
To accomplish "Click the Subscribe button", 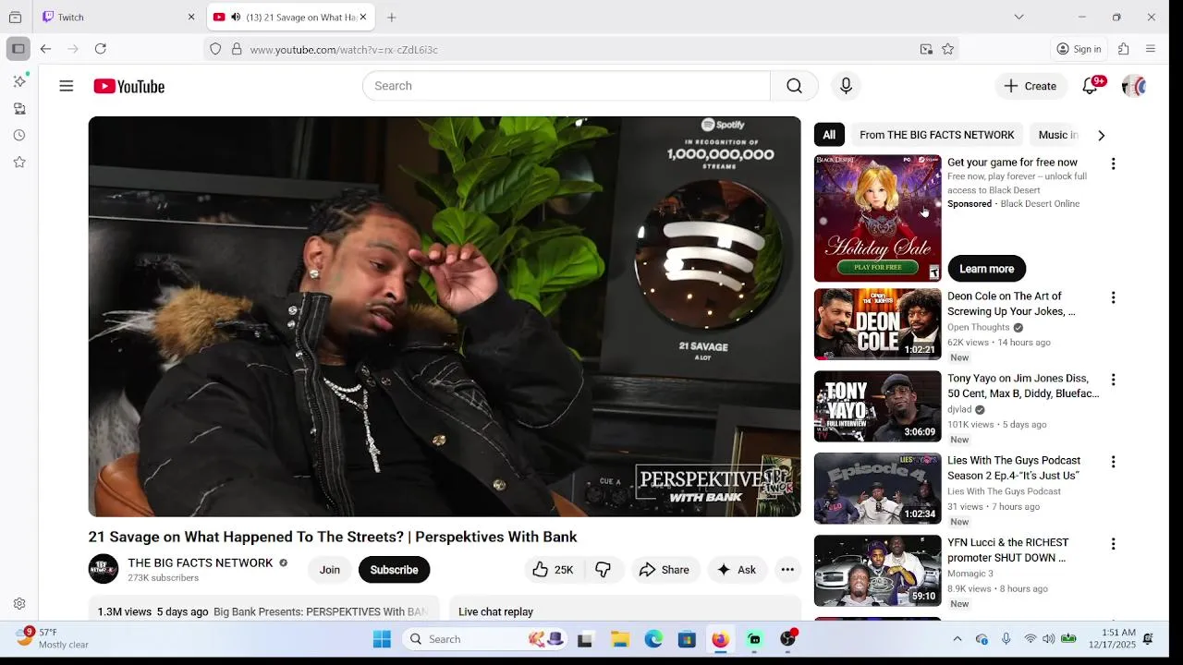I will 394,570.
